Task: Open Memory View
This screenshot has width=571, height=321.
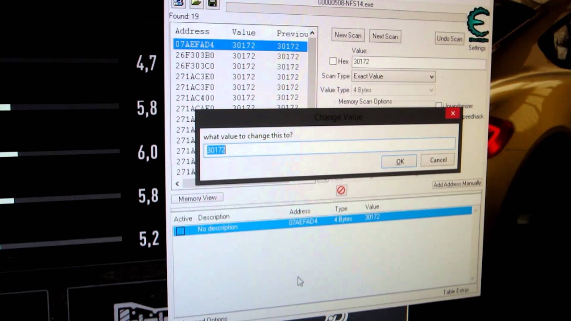Action: 197,198
